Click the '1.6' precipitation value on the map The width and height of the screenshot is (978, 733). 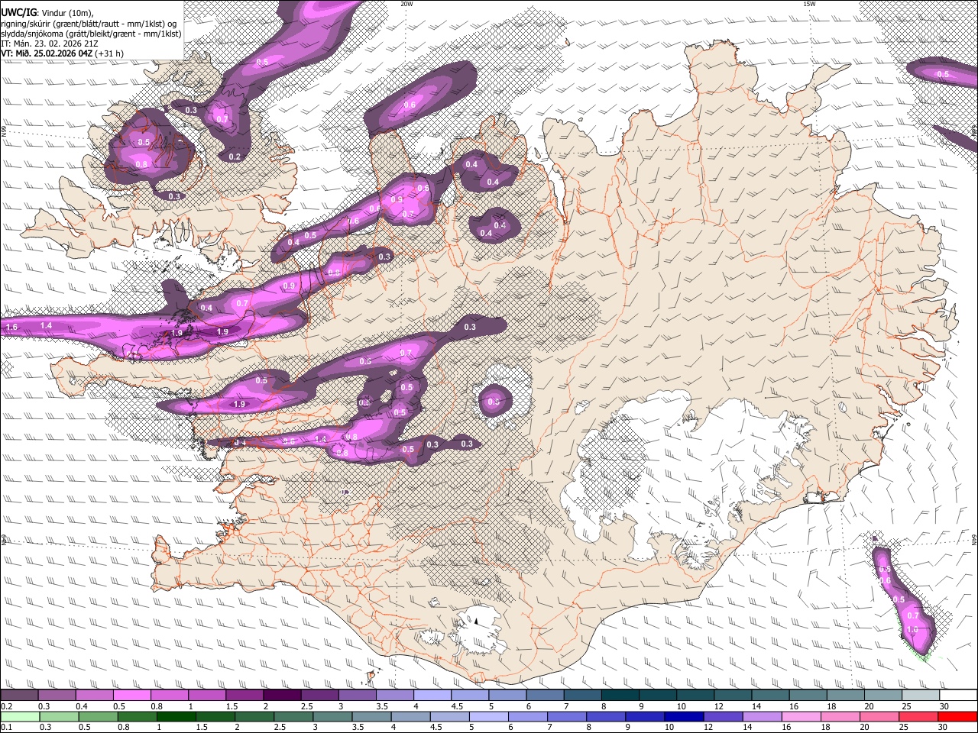[x=11, y=327]
